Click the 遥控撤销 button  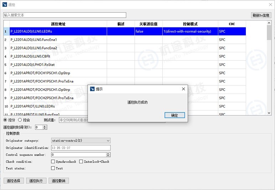point(58,181)
